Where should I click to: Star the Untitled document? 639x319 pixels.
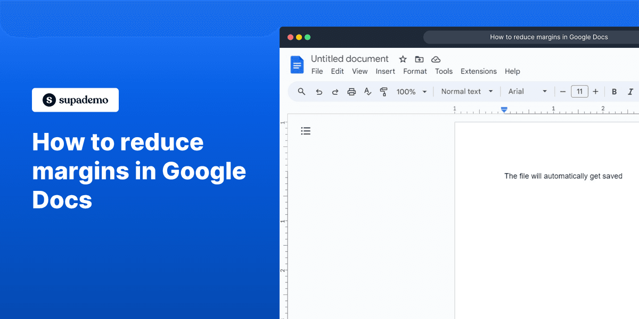pyautogui.click(x=403, y=59)
